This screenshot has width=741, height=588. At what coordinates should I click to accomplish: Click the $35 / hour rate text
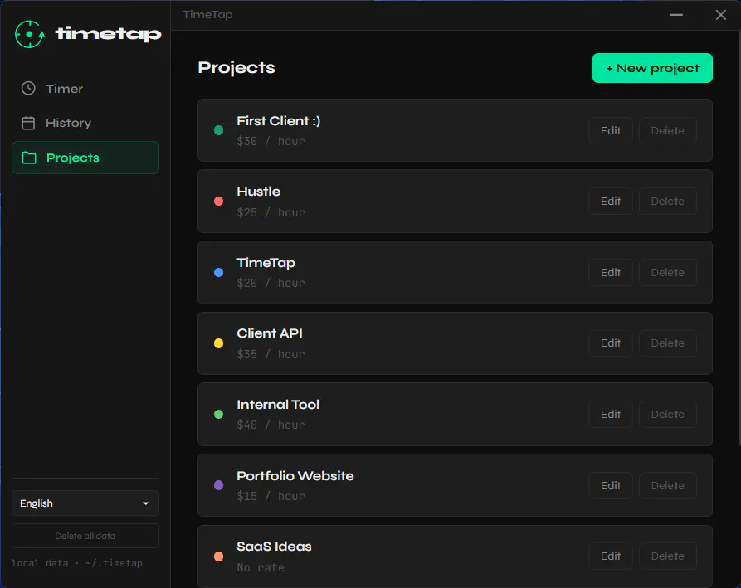pyautogui.click(x=271, y=354)
